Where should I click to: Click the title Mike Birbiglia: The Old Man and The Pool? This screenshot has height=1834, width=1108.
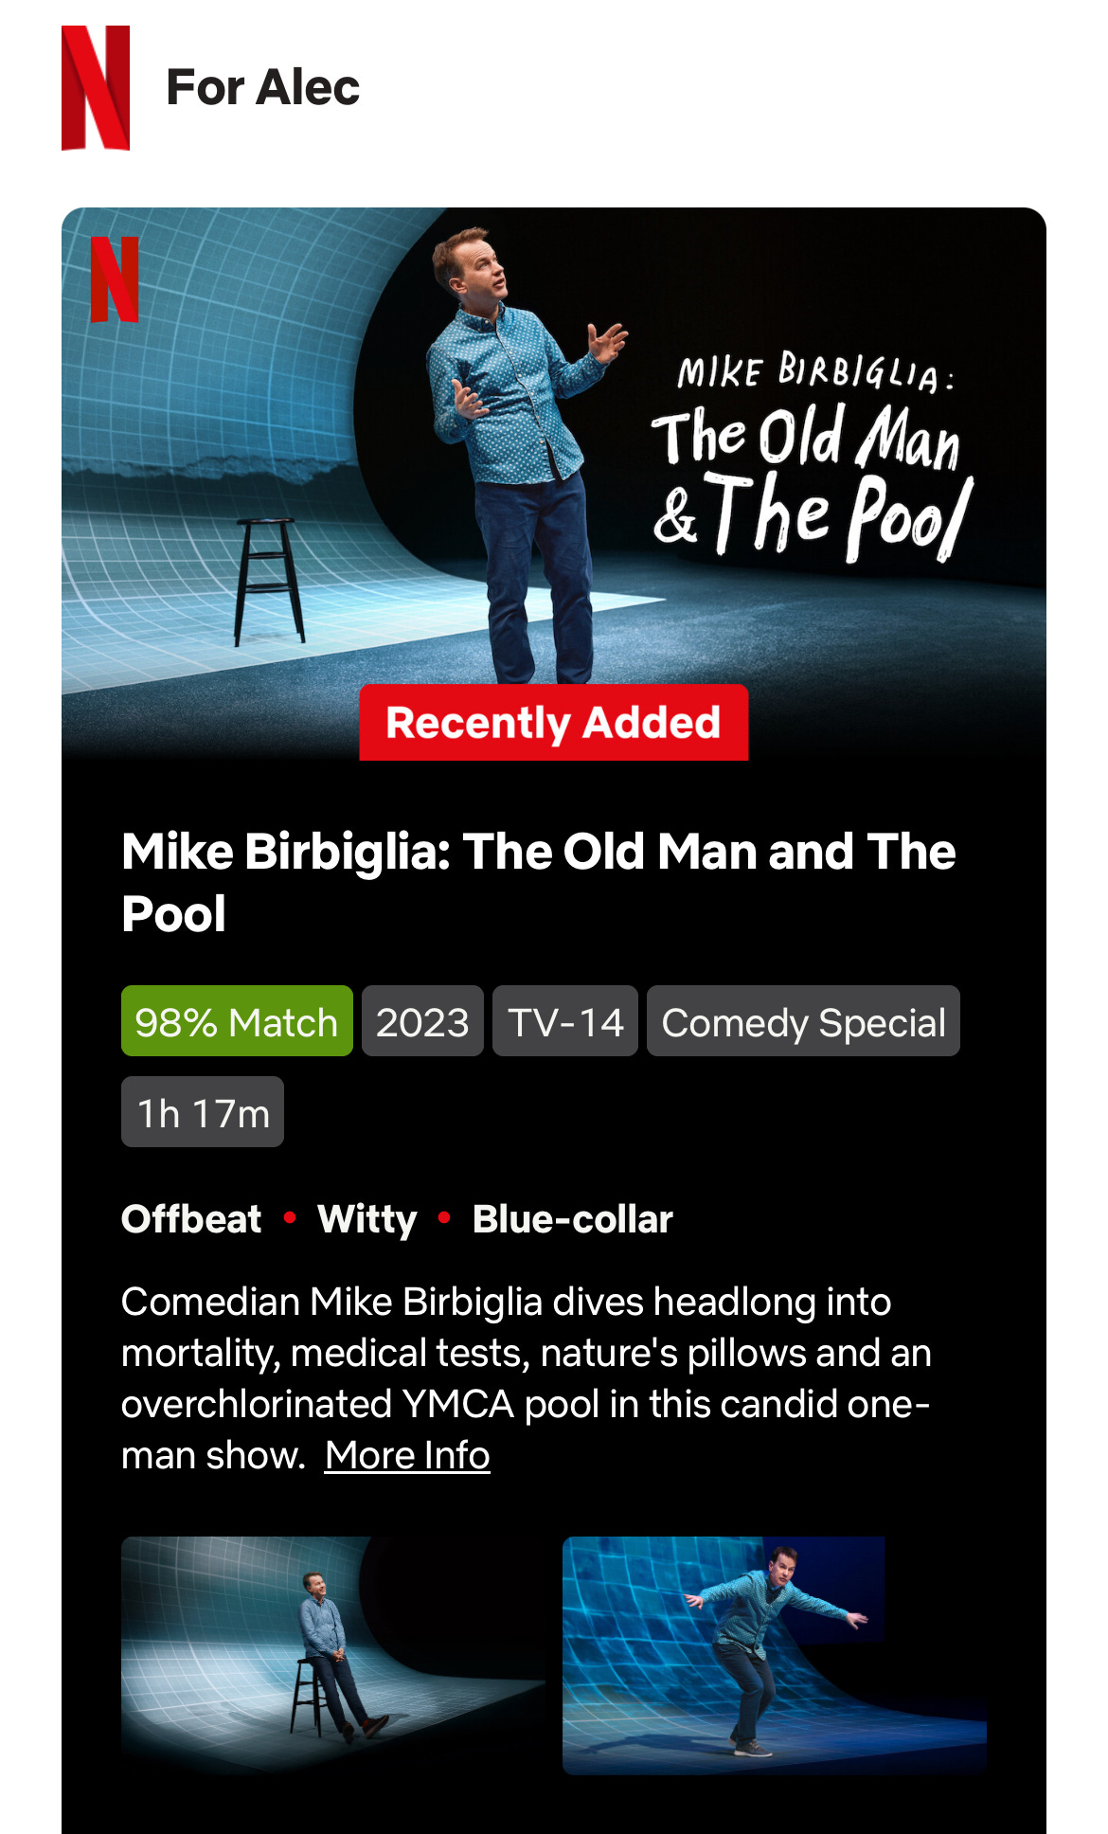tap(539, 882)
